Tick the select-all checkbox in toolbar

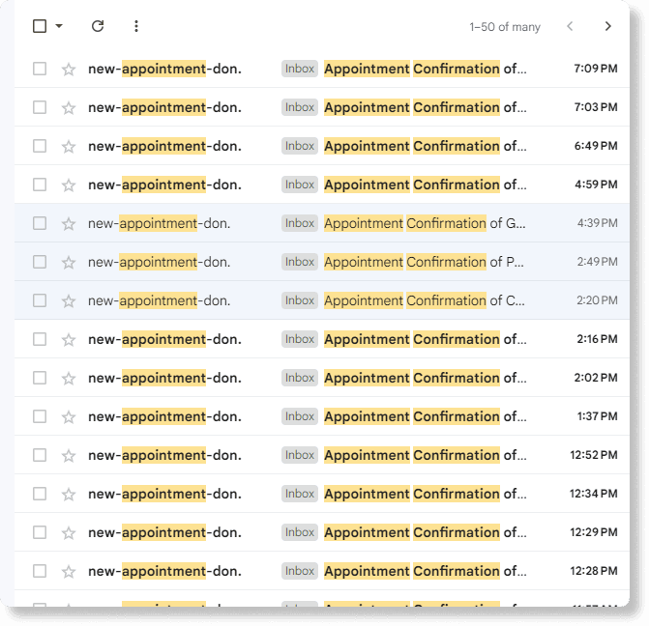(40, 26)
